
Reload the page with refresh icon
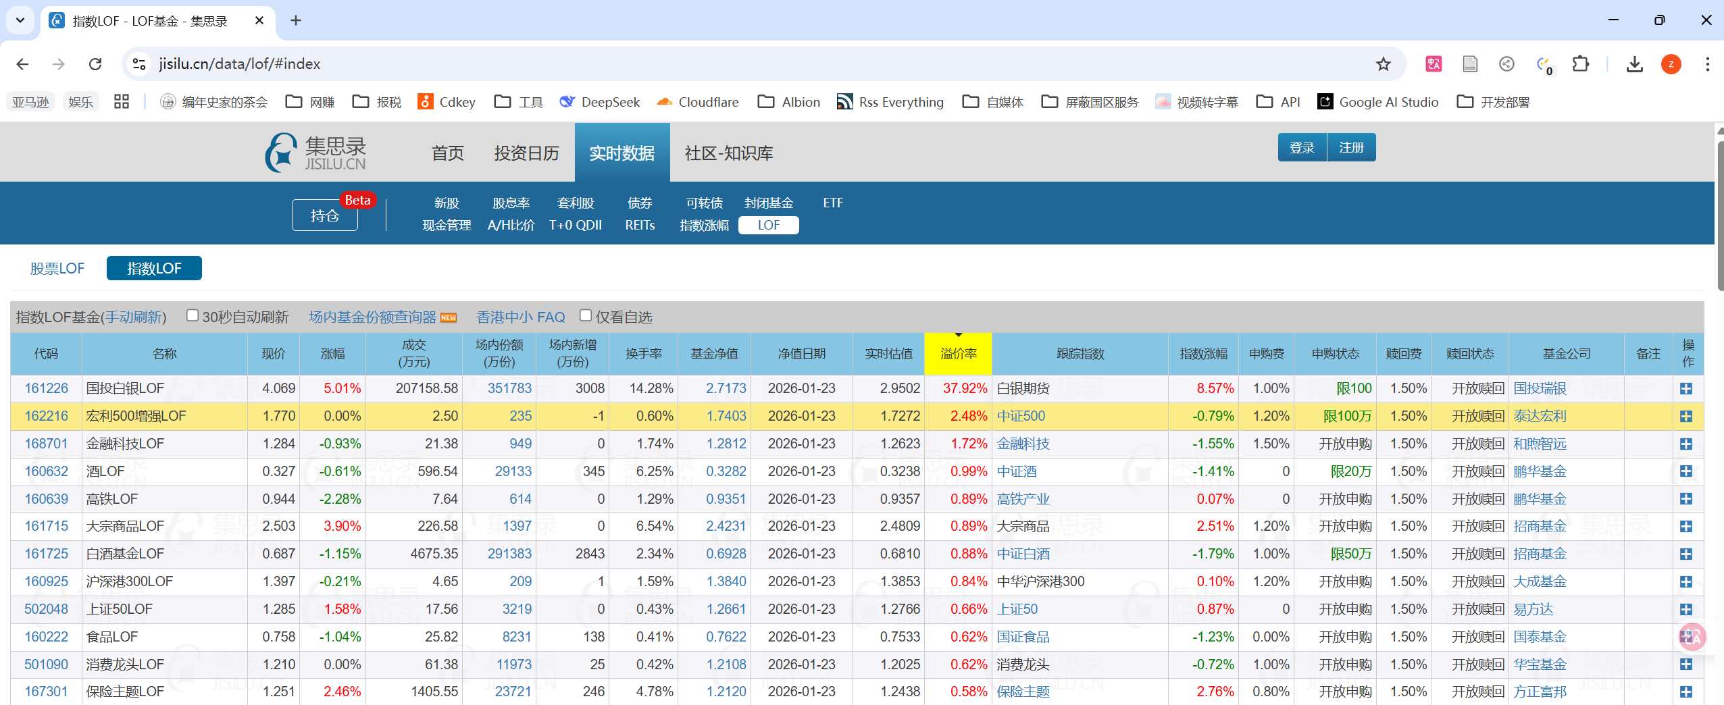pos(95,64)
